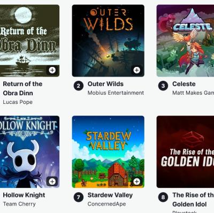Open The Rise of the Golden Idol cover
This screenshot has height=213, width=214.
click(x=185, y=152)
